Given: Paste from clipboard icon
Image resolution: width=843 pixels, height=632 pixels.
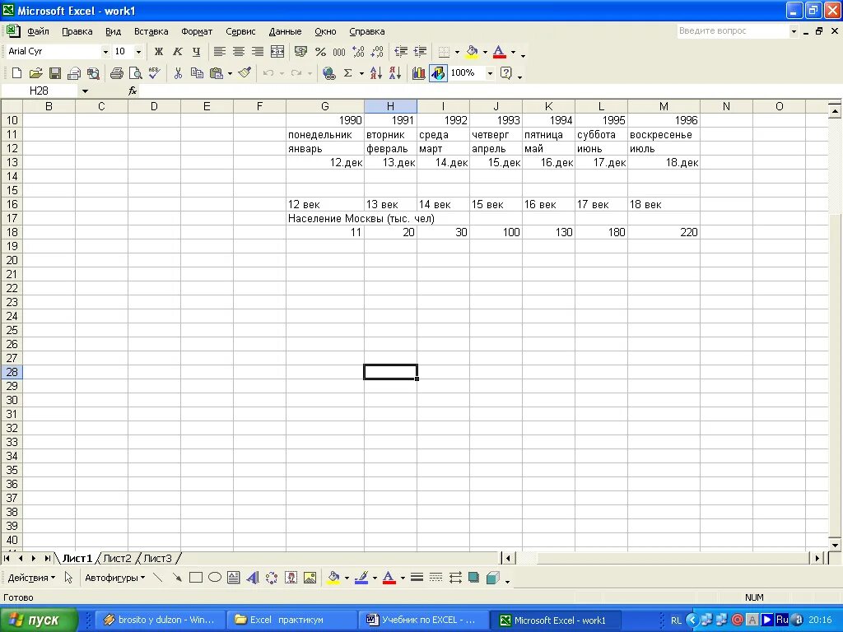Looking at the screenshot, I should 217,73.
